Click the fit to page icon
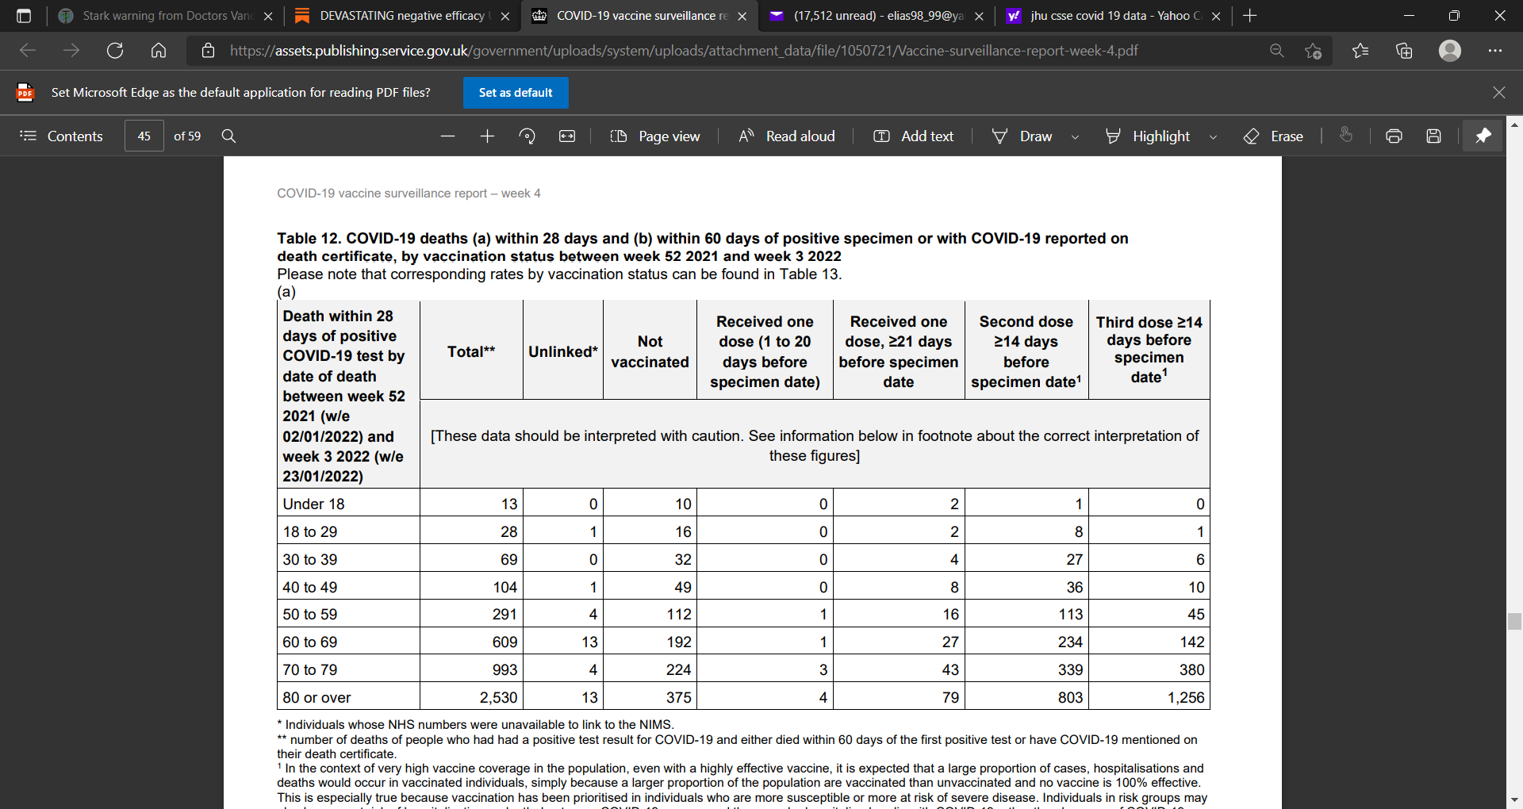Screen dimensions: 1523x809 coord(567,136)
